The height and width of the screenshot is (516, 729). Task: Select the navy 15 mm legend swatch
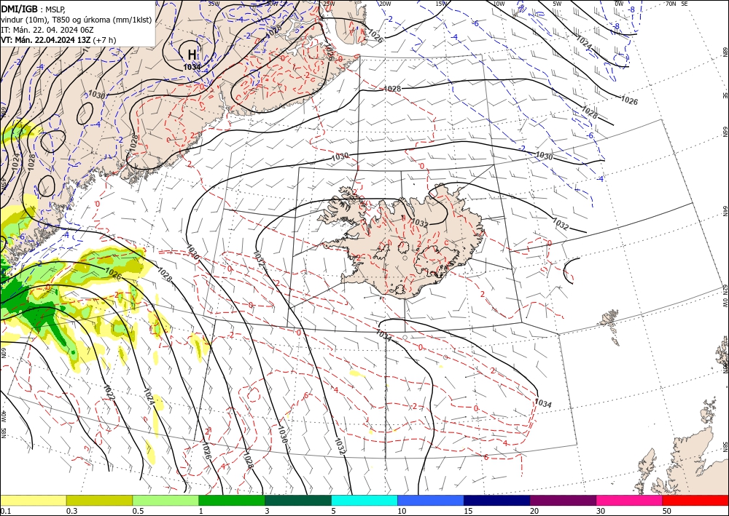(497, 500)
